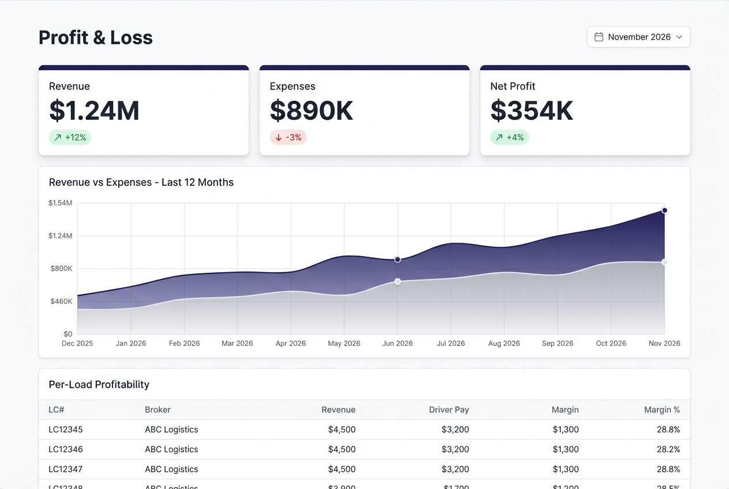The image size is (729, 489).
Task: Open the November 2026 date dropdown
Action: click(x=638, y=37)
